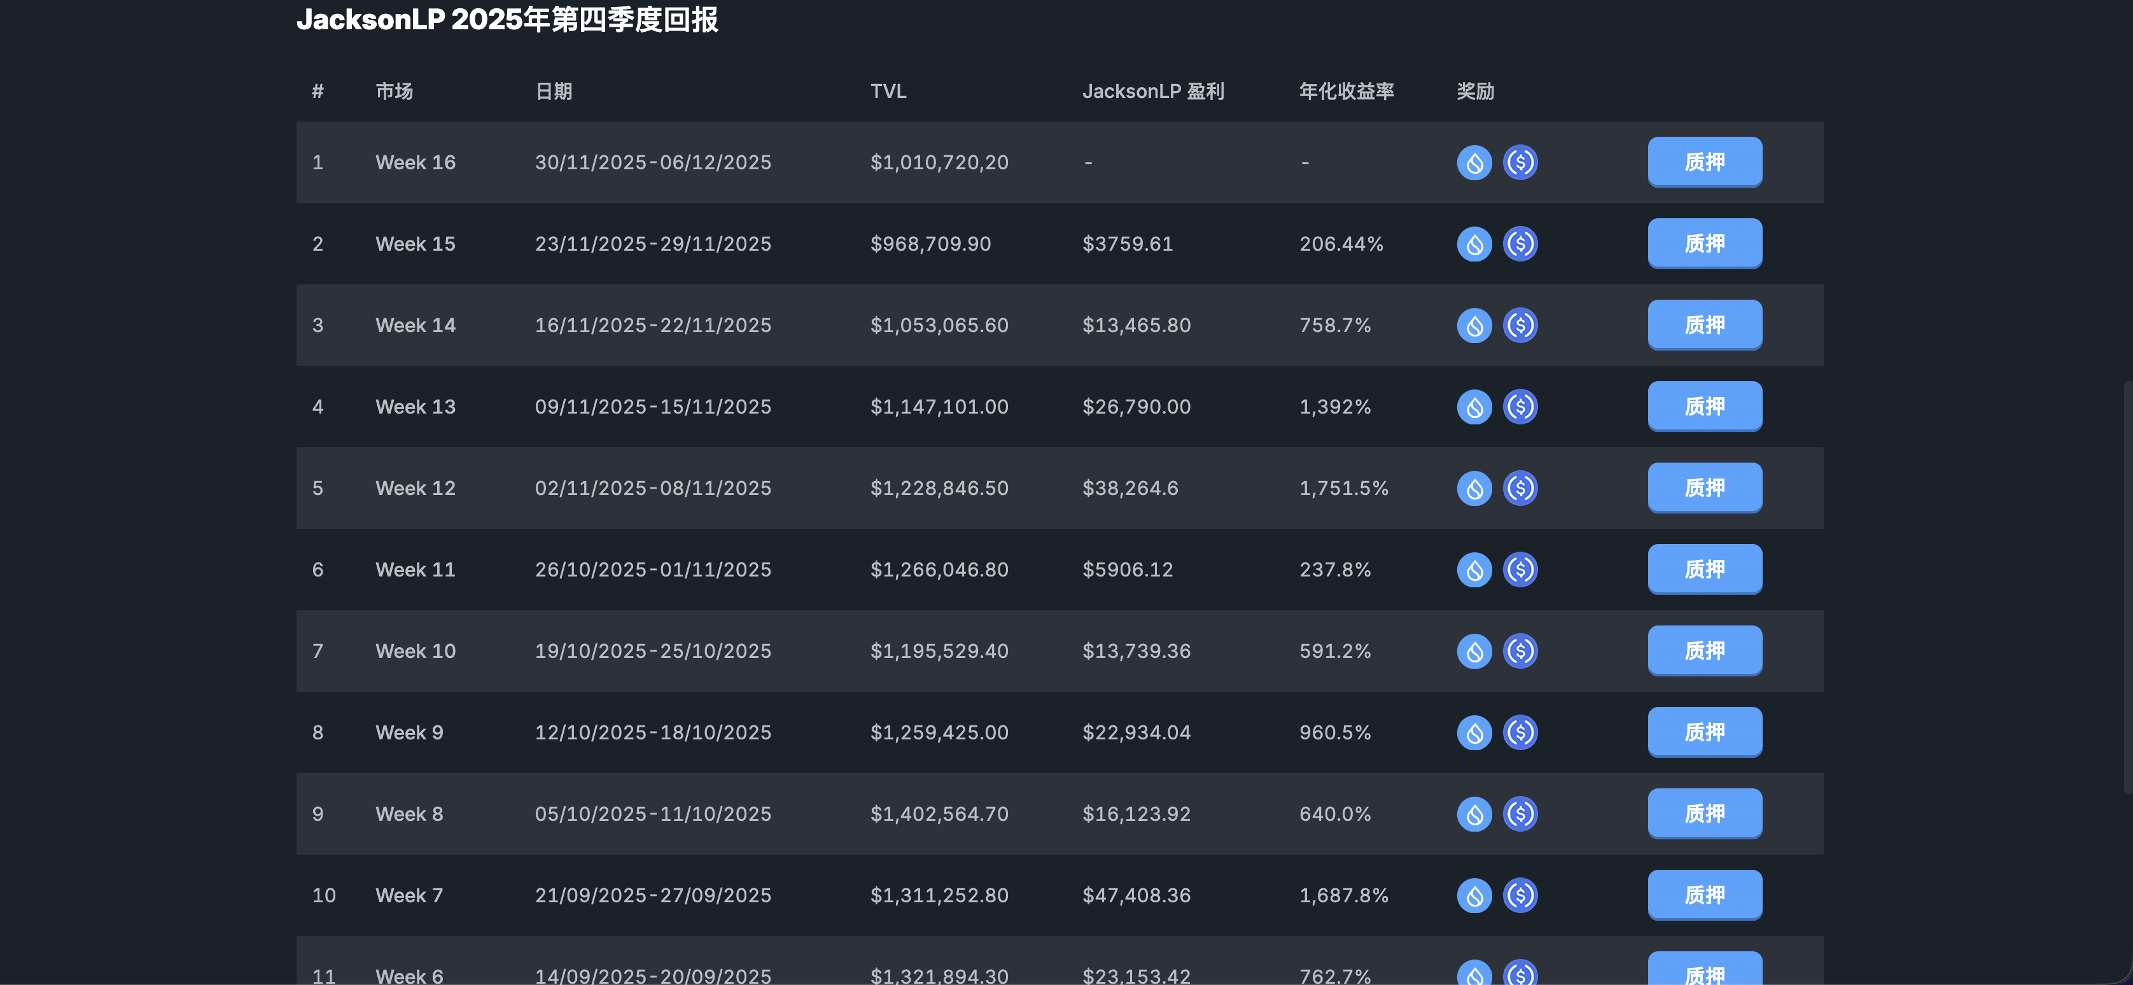Click the JacksonLP 盈利 column header
This screenshot has width=2133, height=985.
pyautogui.click(x=1152, y=91)
